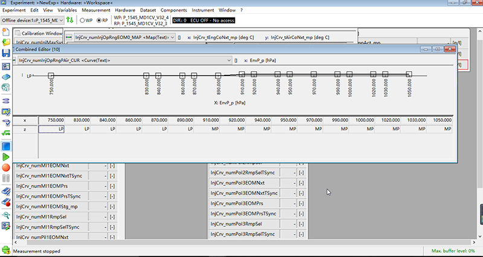
Task: Select the curve point at 970.000
Action: (313, 74)
